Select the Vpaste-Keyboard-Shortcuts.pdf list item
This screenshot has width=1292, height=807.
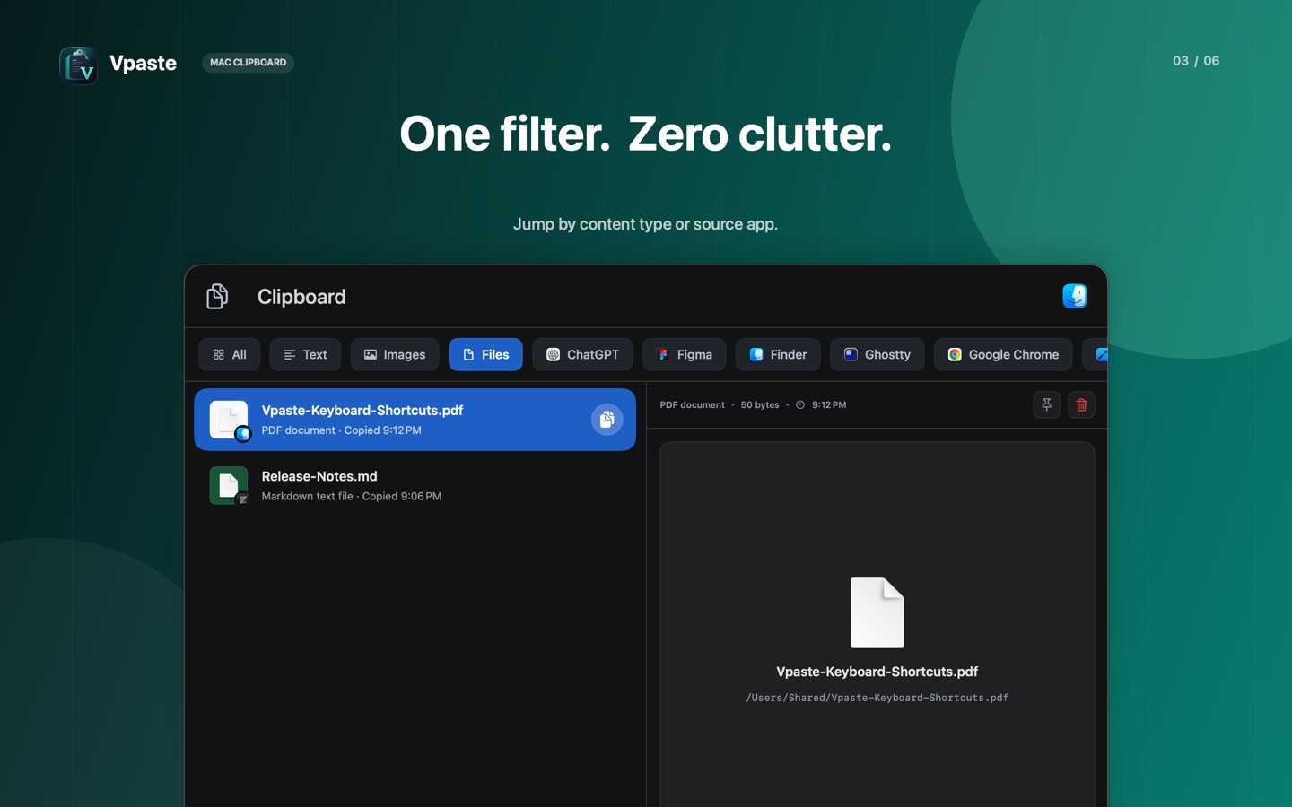[415, 420]
